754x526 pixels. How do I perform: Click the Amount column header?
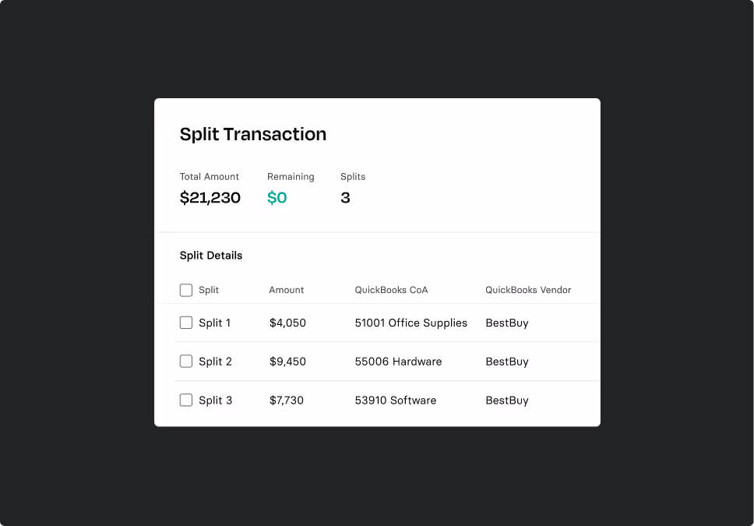pos(287,290)
